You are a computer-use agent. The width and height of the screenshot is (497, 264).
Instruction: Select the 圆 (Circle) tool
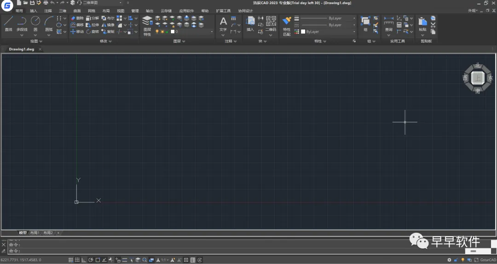click(35, 24)
